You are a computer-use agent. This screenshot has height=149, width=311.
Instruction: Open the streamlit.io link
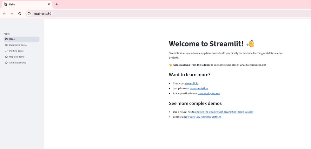tap(192, 84)
